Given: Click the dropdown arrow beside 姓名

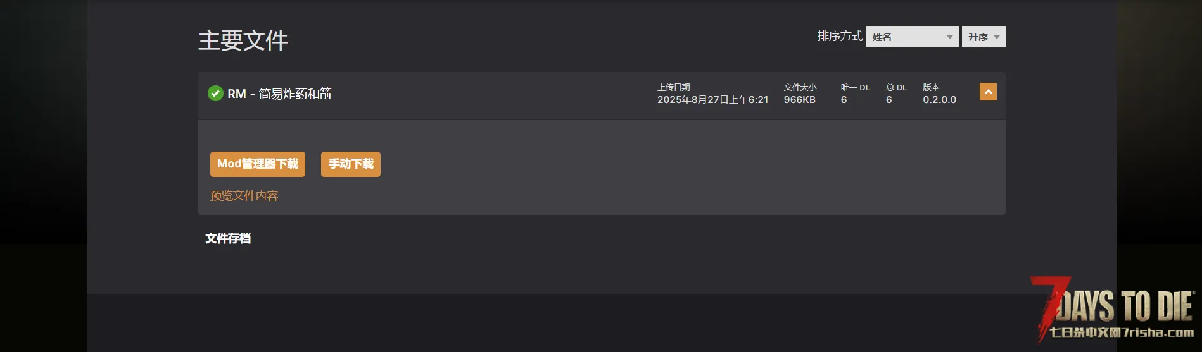Looking at the screenshot, I should pyautogui.click(x=950, y=37).
